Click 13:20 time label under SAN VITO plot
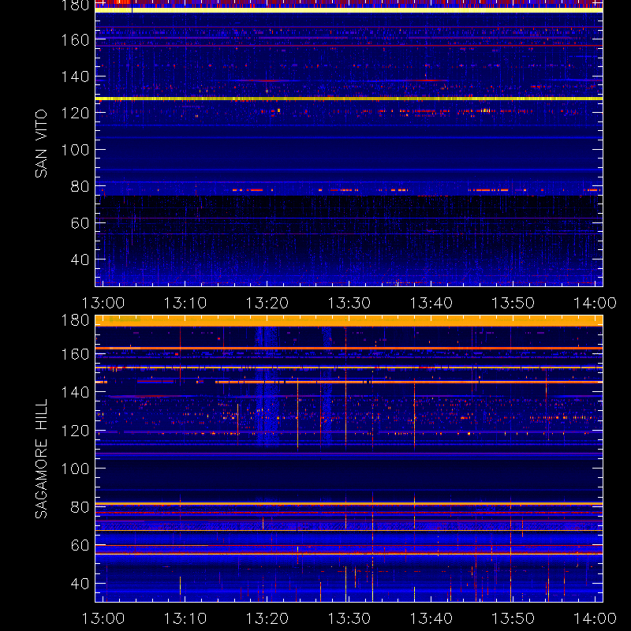 point(267,303)
